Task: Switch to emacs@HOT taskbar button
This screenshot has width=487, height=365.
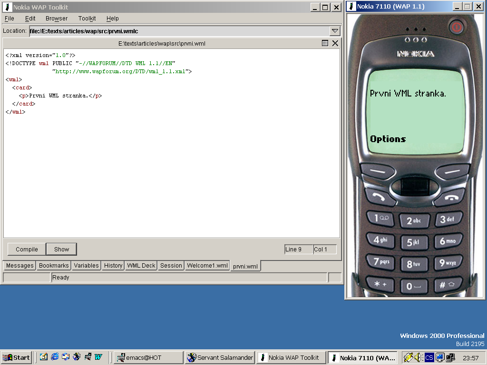Action: pos(148,357)
